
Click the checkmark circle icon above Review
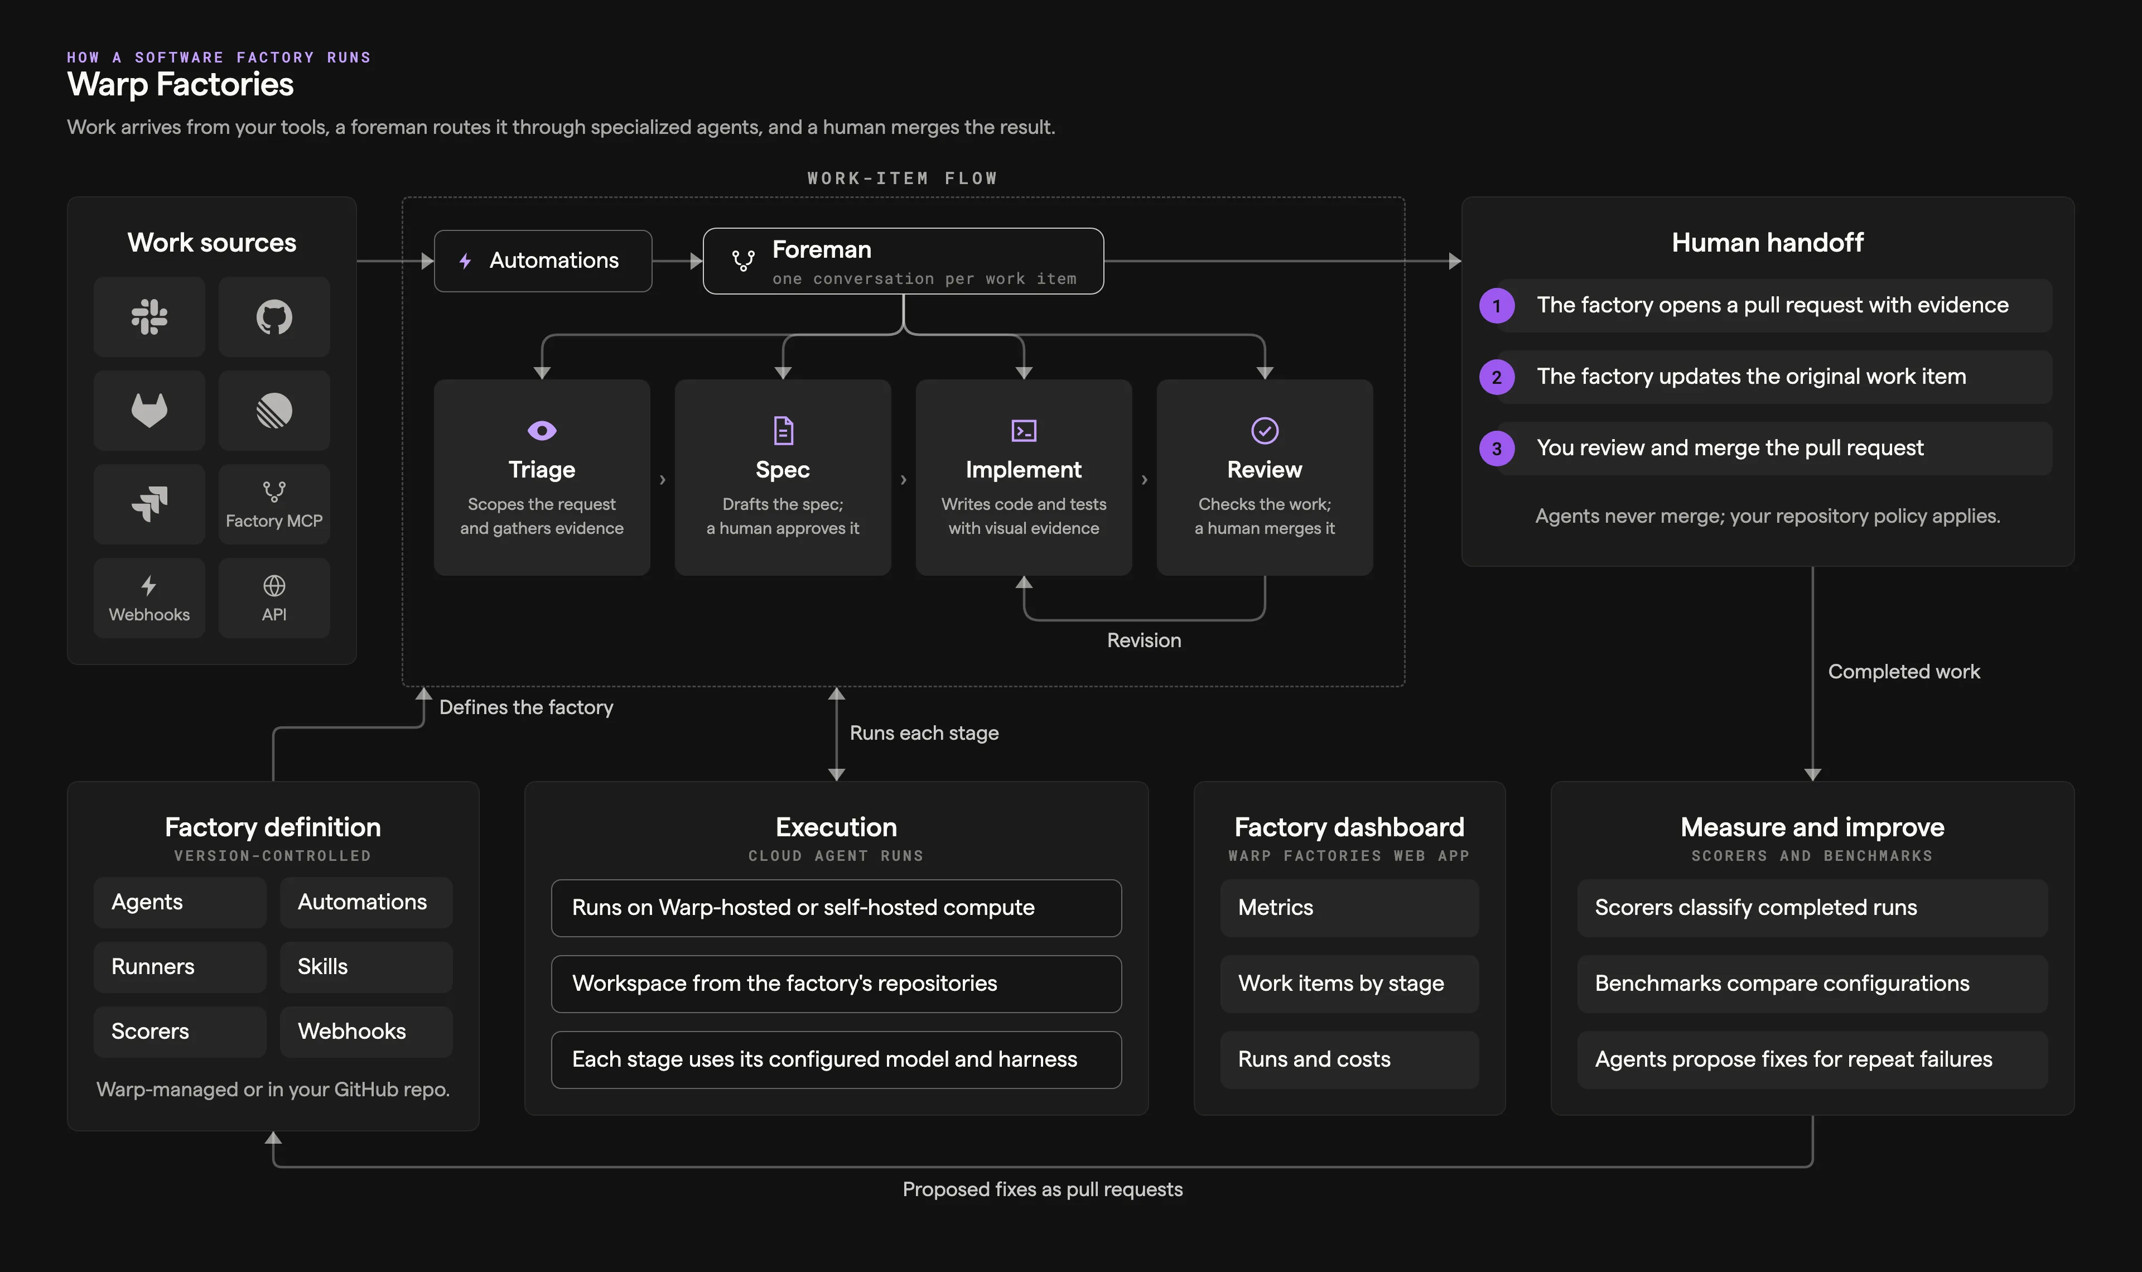[x=1265, y=430]
